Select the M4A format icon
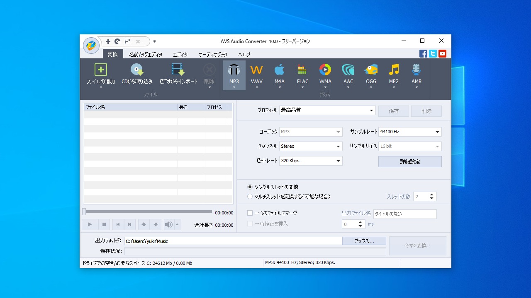The image size is (531, 298). (x=280, y=70)
